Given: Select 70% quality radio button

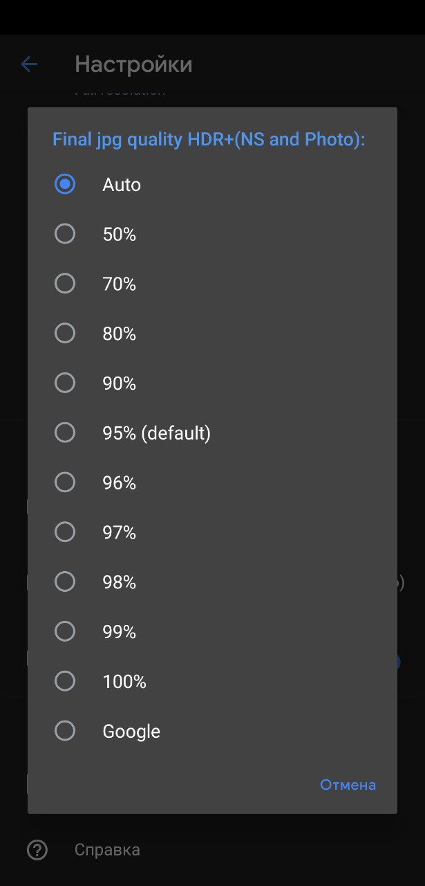Looking at the screenshot, I should click(65, 284).
